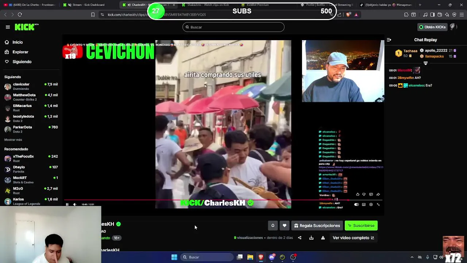Open File Explorer from taskbar
The image size is (467, 263).
click(250, 257)
